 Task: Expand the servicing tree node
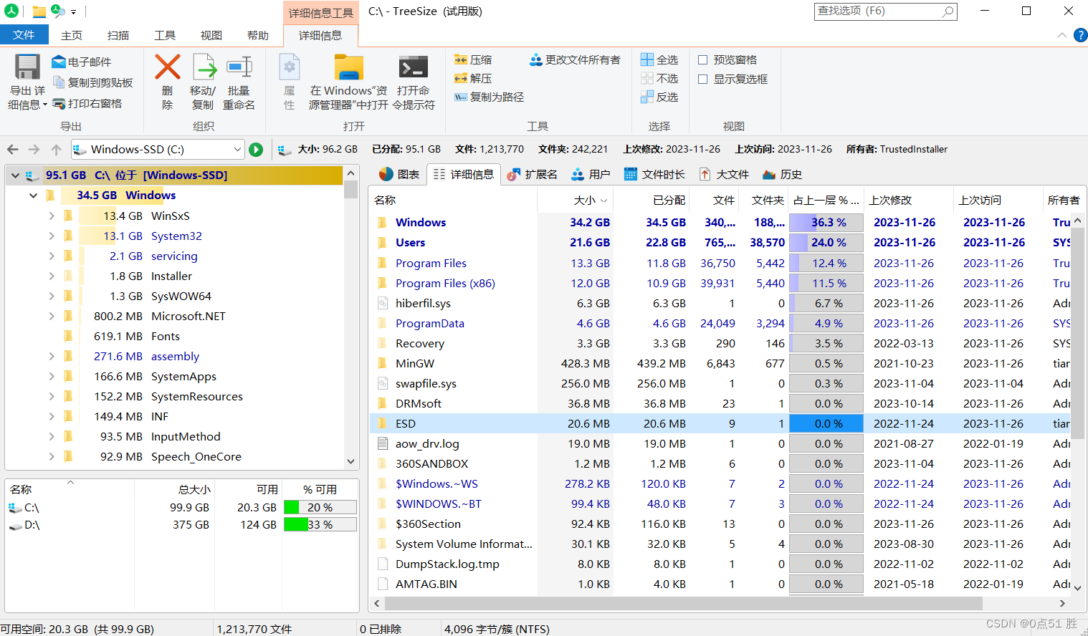[51, 256]
